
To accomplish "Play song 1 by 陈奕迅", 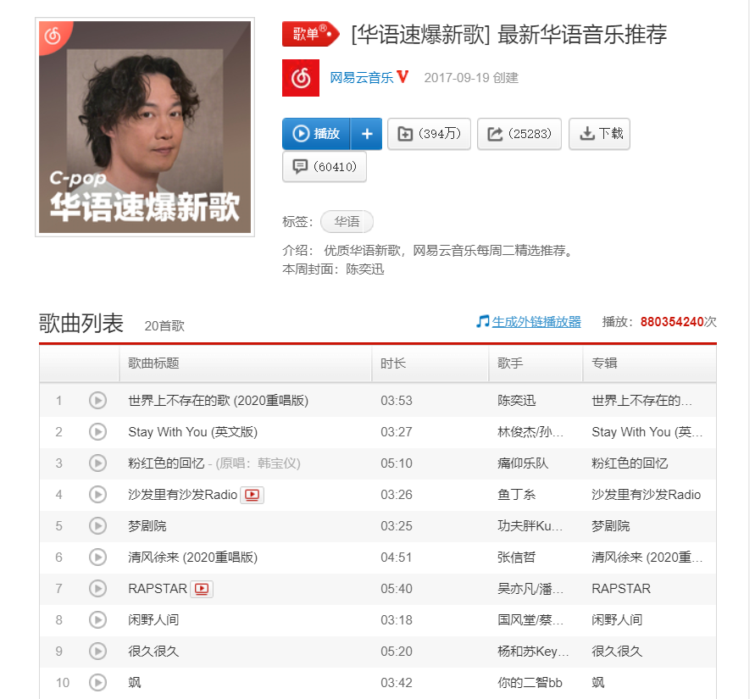I will coord(97,401).
